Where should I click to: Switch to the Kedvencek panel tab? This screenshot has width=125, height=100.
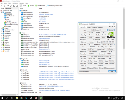click(x=8, y=8)
